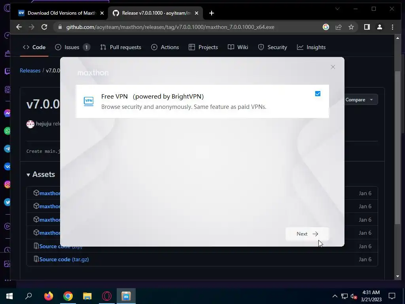Click the package icon of first maxthon asset
The image size is (405, 304).
[x=36, y=193]
